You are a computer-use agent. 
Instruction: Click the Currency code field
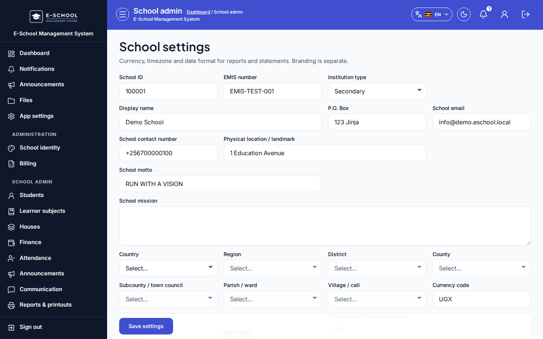pyautogui.click(x=482, y=299)
